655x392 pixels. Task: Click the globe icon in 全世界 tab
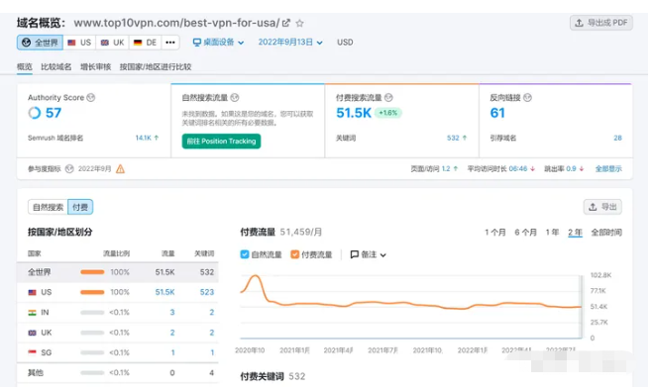[27, 43]
